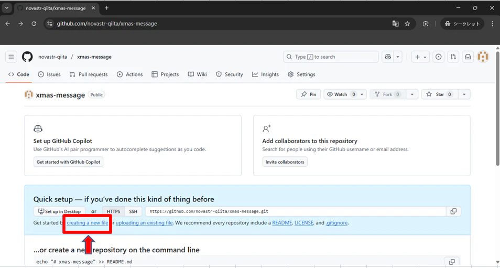The image size is (500, 268).
Task: Select the Code tab
Action: pyautogui.click(x=19, y=74)
